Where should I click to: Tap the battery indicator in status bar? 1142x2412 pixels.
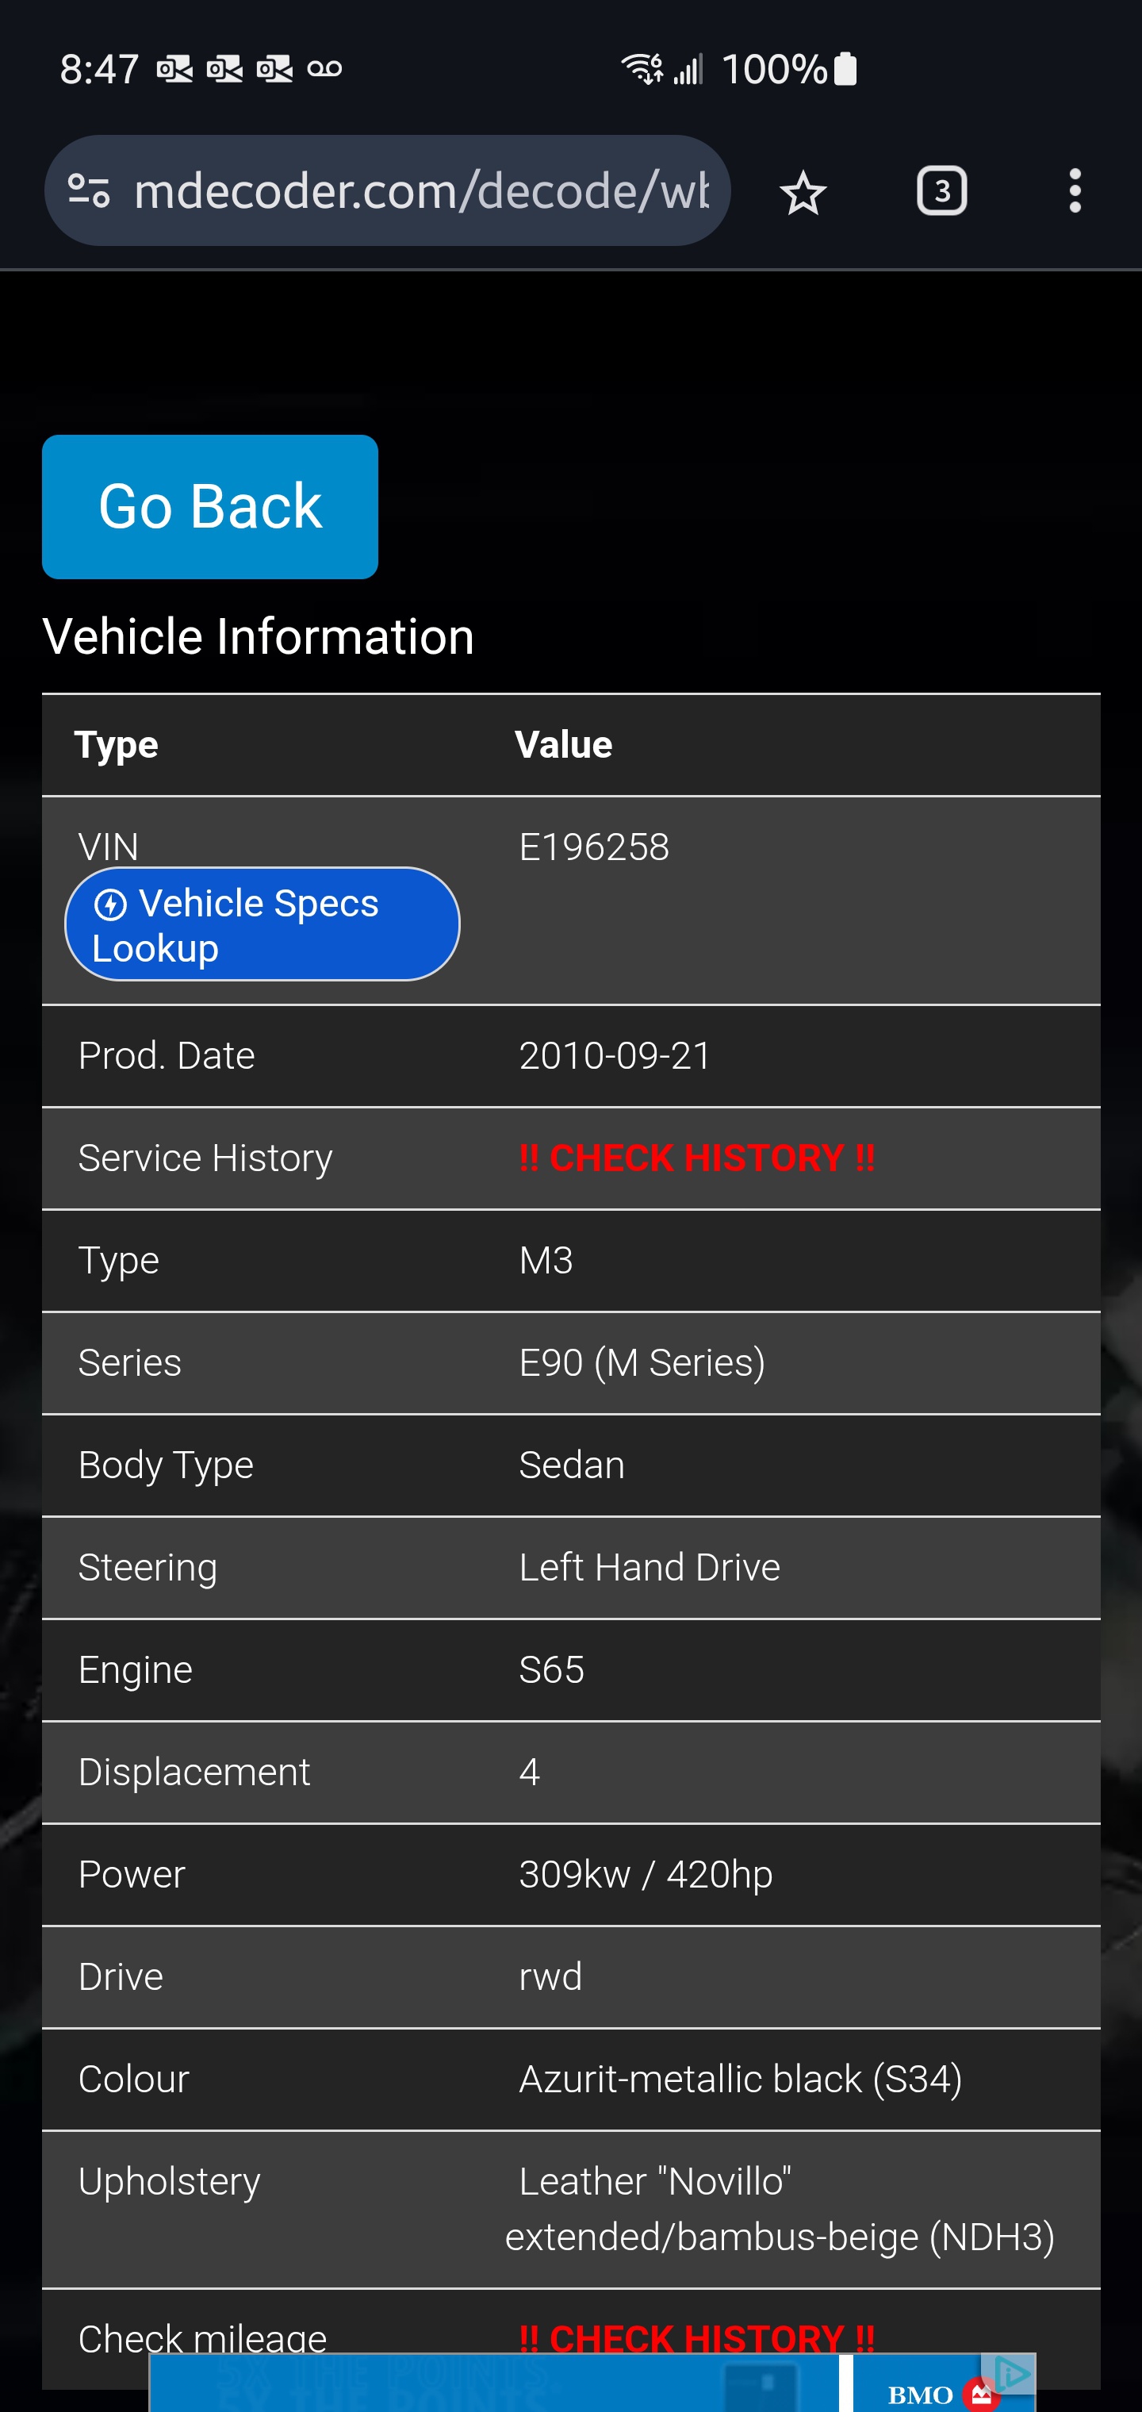(845, 68)
